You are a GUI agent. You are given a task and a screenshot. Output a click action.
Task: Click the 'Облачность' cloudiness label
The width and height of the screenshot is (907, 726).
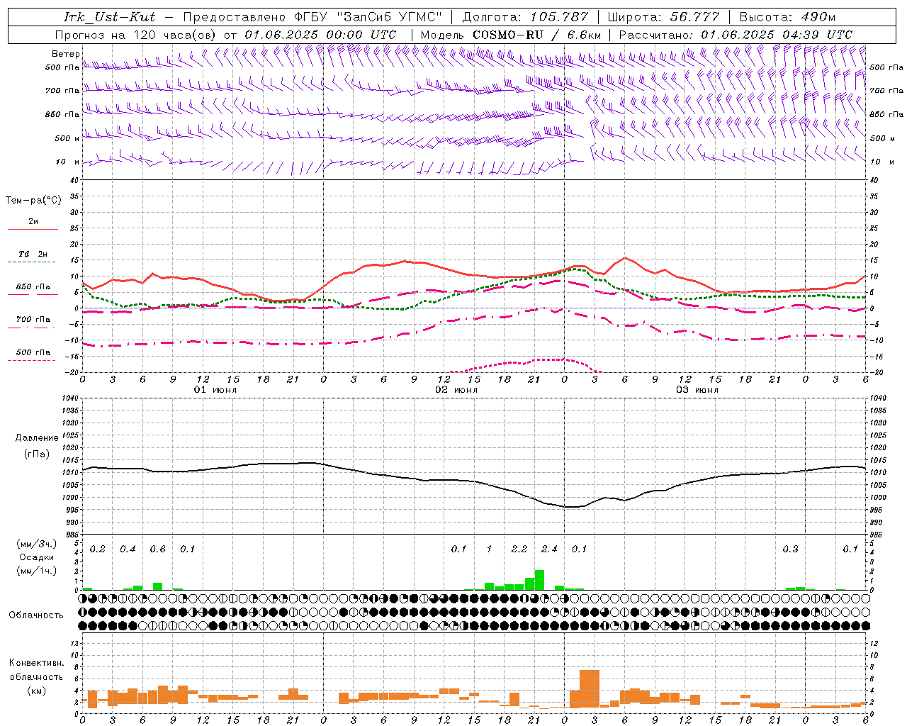pyautogui.click(x=36, y=615)
